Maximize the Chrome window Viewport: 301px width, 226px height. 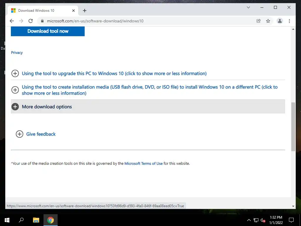click(275, 7)
